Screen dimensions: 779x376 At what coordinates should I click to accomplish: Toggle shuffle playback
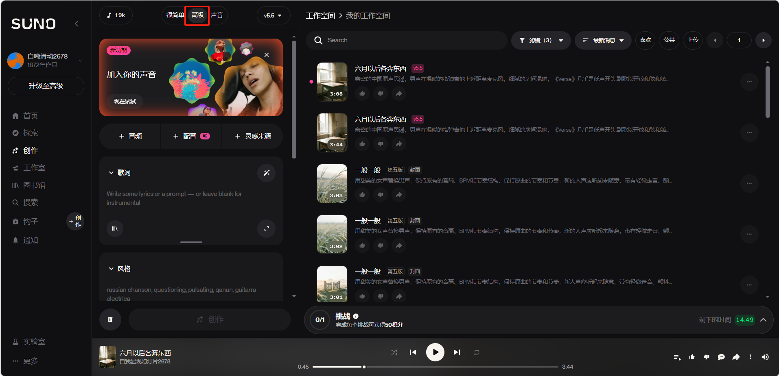[x=394, y=352]
